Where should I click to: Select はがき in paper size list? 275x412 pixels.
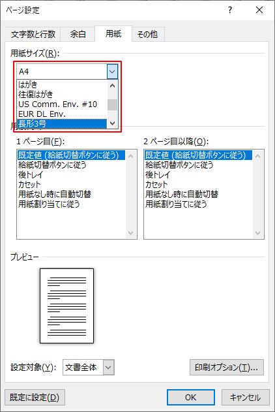pos(62,85)
